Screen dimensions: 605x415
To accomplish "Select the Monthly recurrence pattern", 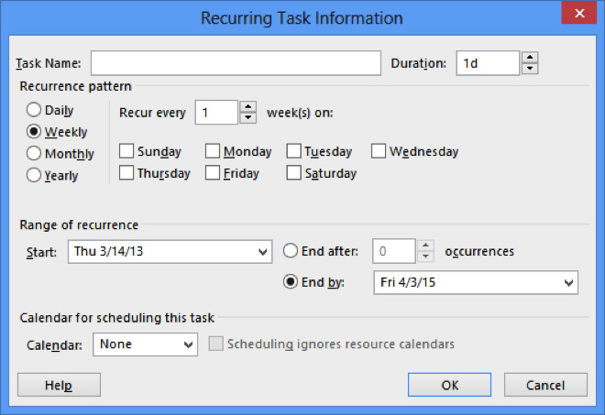I will click(34, 153).
